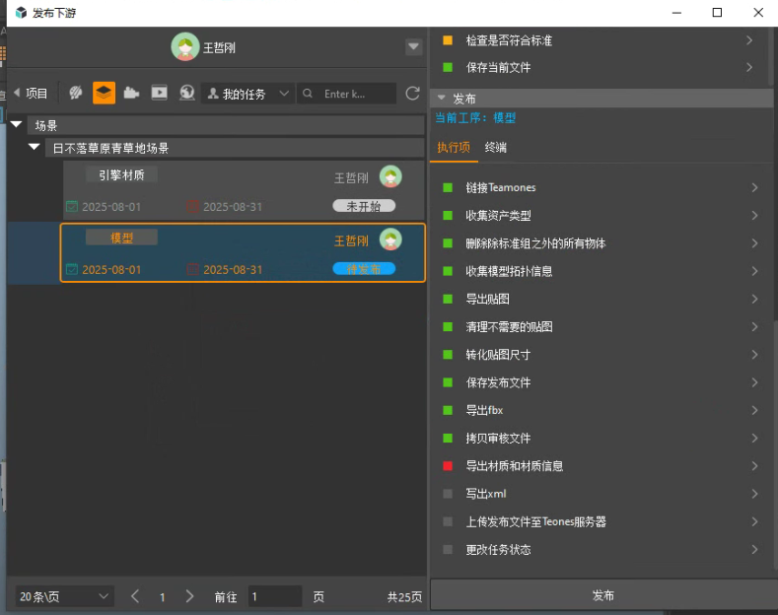Image resolution: width=778 pixels, height=615 pixels.
Task: Click the camera icon in the toolbar
Action: tap(131, 93)
